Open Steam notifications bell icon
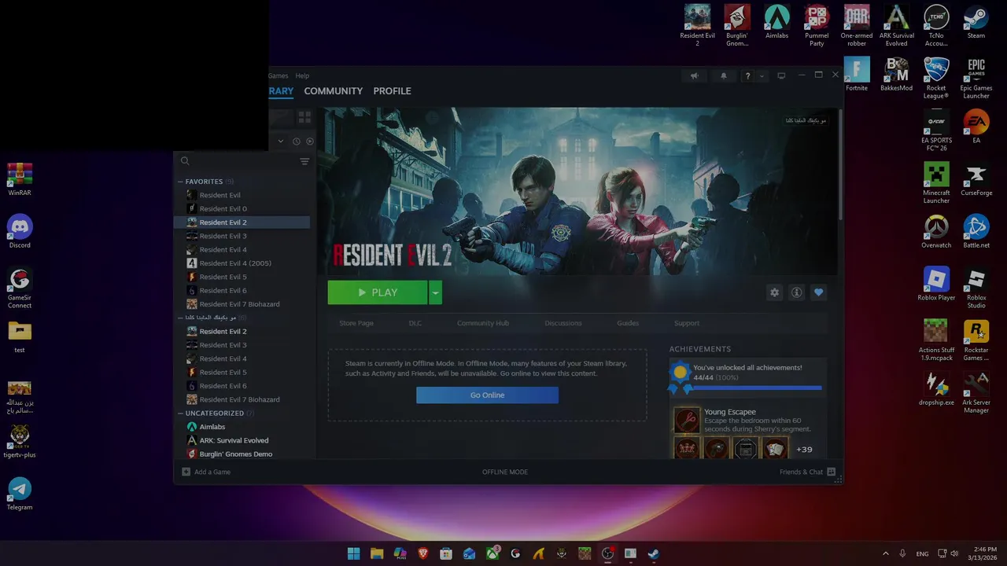 pos(724,76)
